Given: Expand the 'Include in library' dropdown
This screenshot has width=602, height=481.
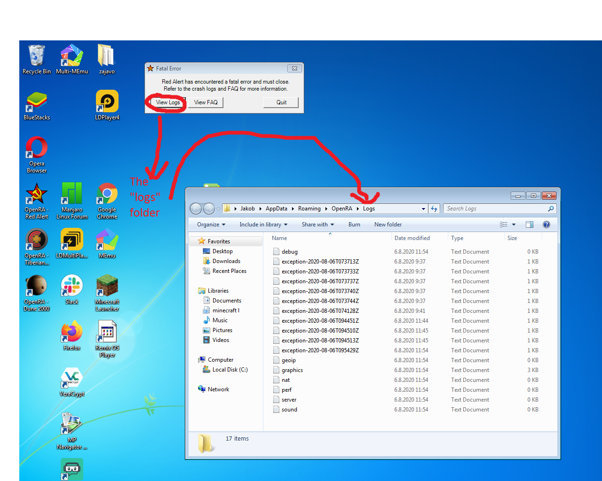Looking at the screenshot, I should coord(263,225).
